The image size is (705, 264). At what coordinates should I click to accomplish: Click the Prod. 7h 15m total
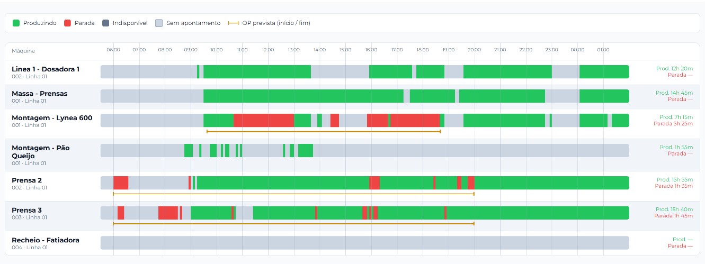click(675, 117)
